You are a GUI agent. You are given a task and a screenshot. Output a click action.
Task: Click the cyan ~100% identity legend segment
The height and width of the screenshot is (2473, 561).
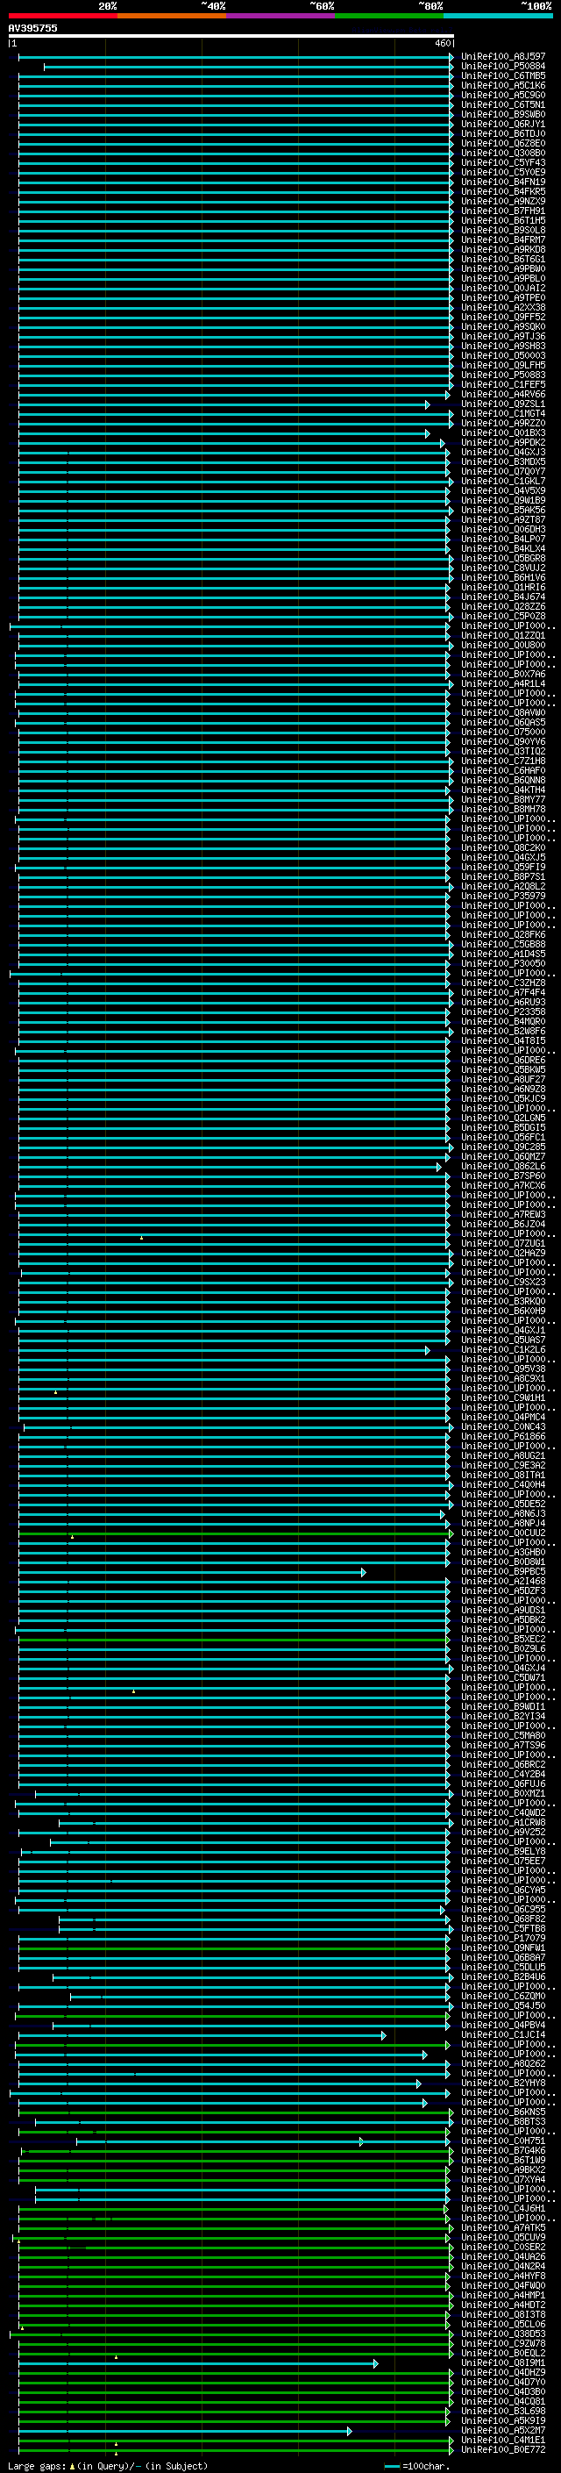coord(498,16)
